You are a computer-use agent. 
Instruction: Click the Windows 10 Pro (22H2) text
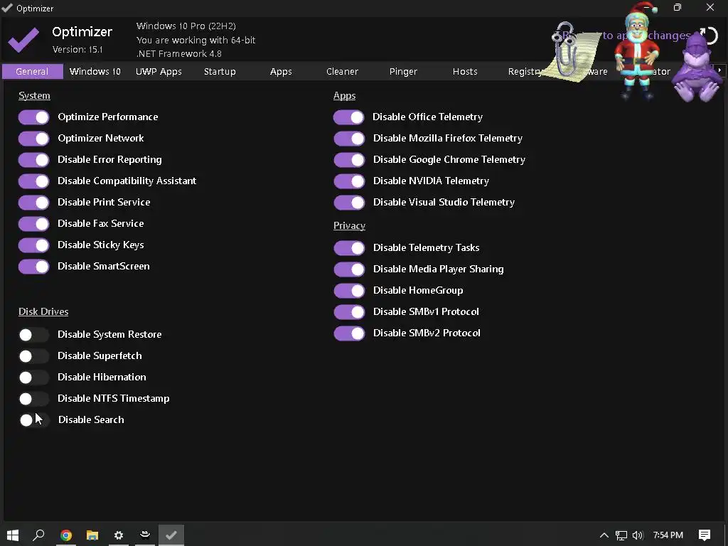coord(186,26)
